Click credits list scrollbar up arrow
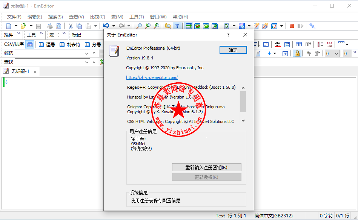This screenshot has width=358, height=220. click(243, 88)
